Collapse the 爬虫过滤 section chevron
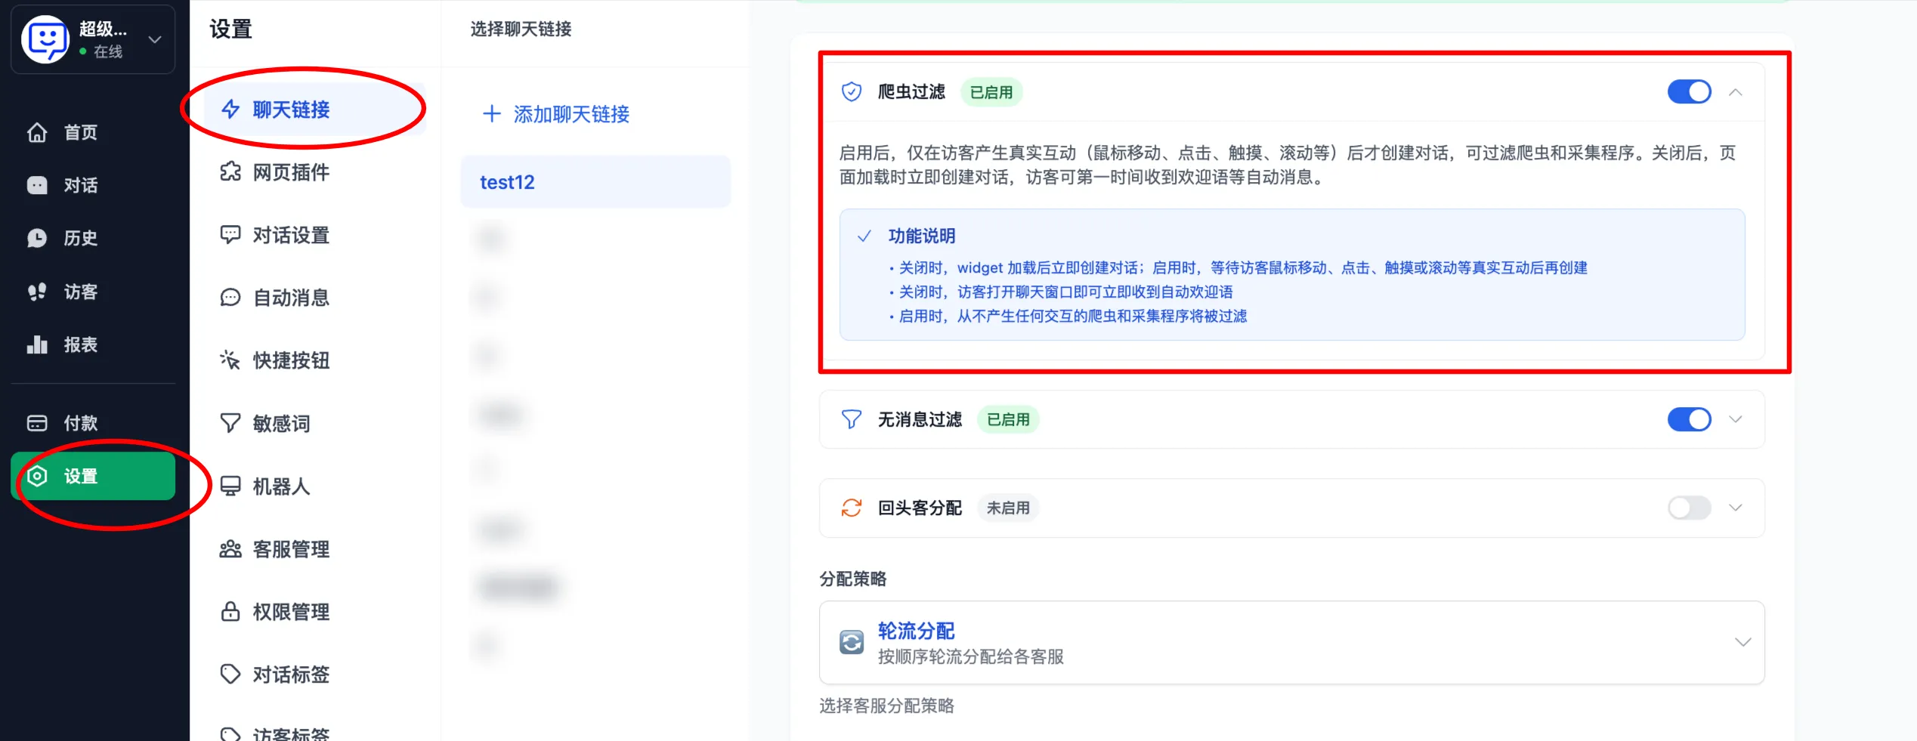This screenshot has width=1917, height=741. (1736, 91)
